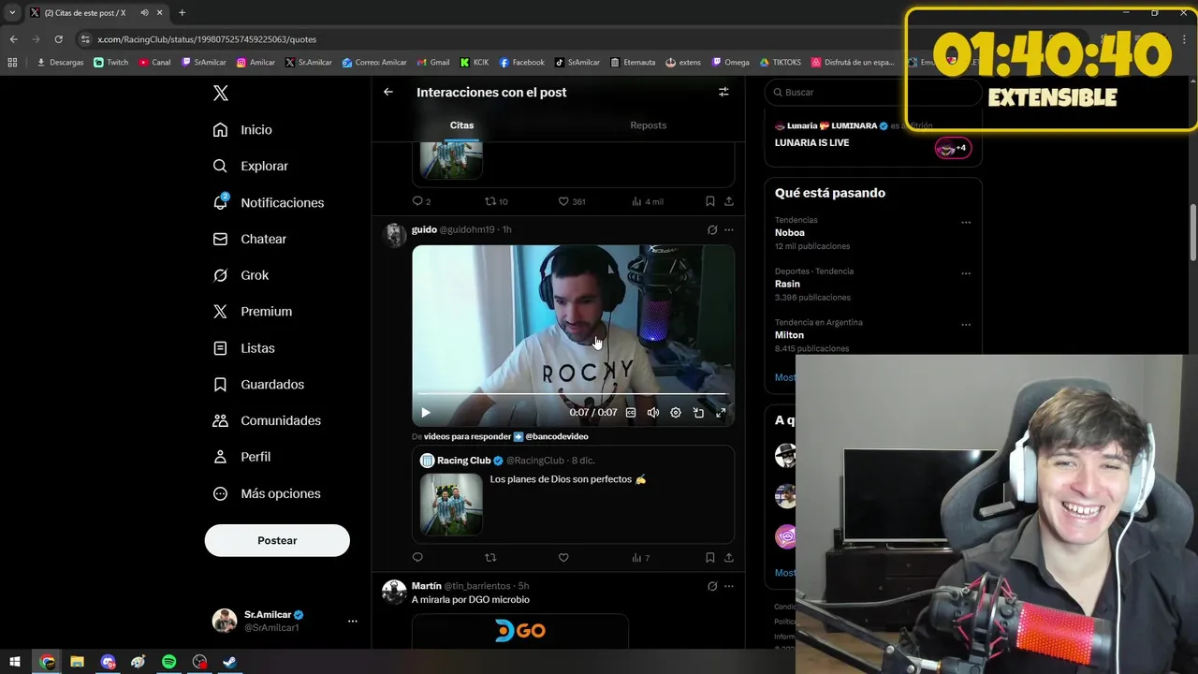This screenshot has width=1198, height=674.
Task: Open post interactions filter settings icon
Action: pos(723,92)
